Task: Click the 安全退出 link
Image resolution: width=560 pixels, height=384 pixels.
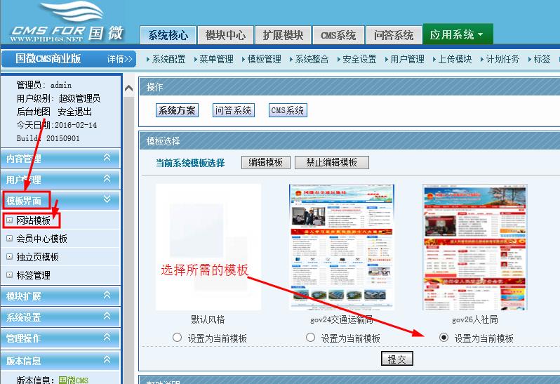Action: 75,112
